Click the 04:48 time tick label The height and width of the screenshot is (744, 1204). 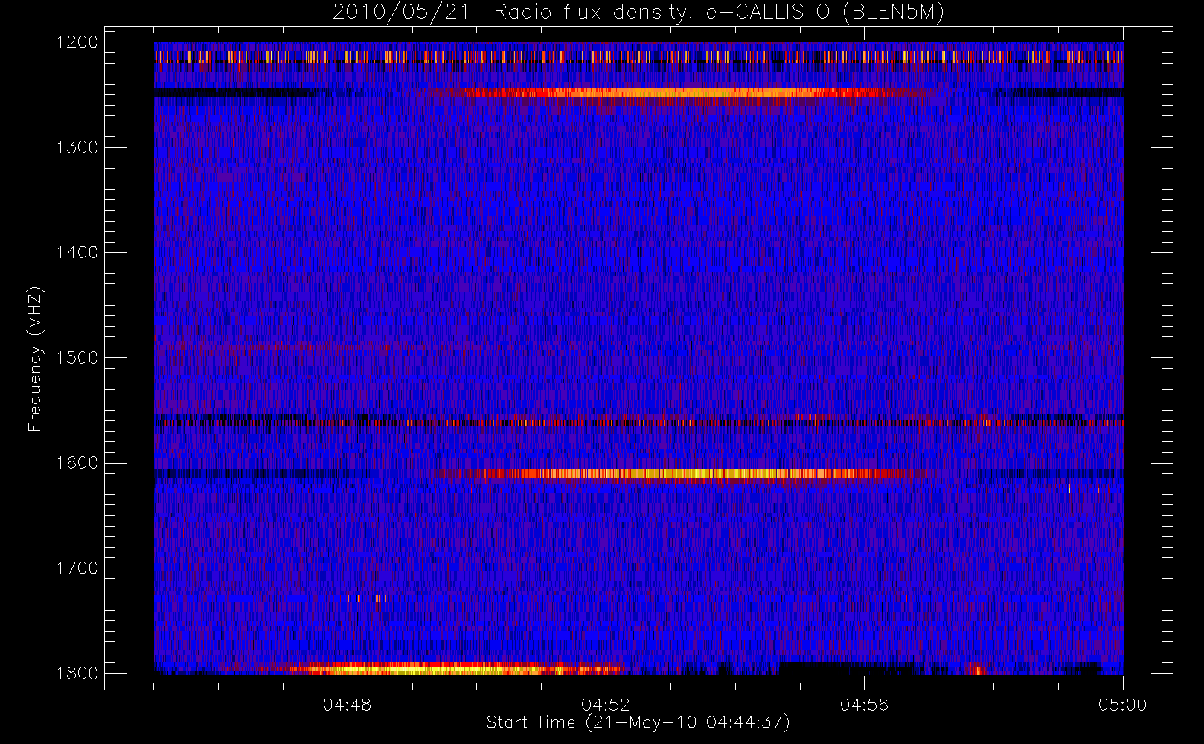348,705
